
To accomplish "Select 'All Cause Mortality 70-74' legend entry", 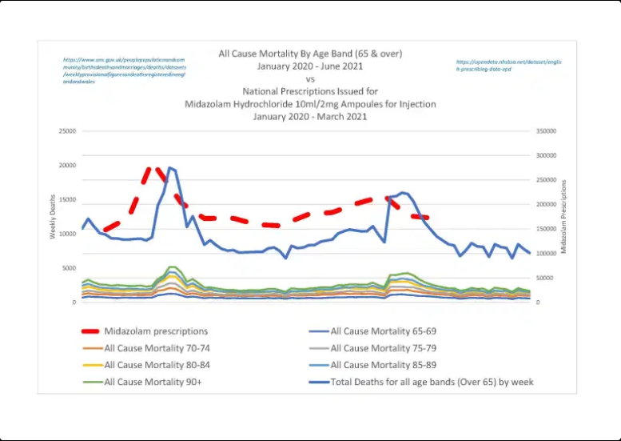I will coord(157,348).
